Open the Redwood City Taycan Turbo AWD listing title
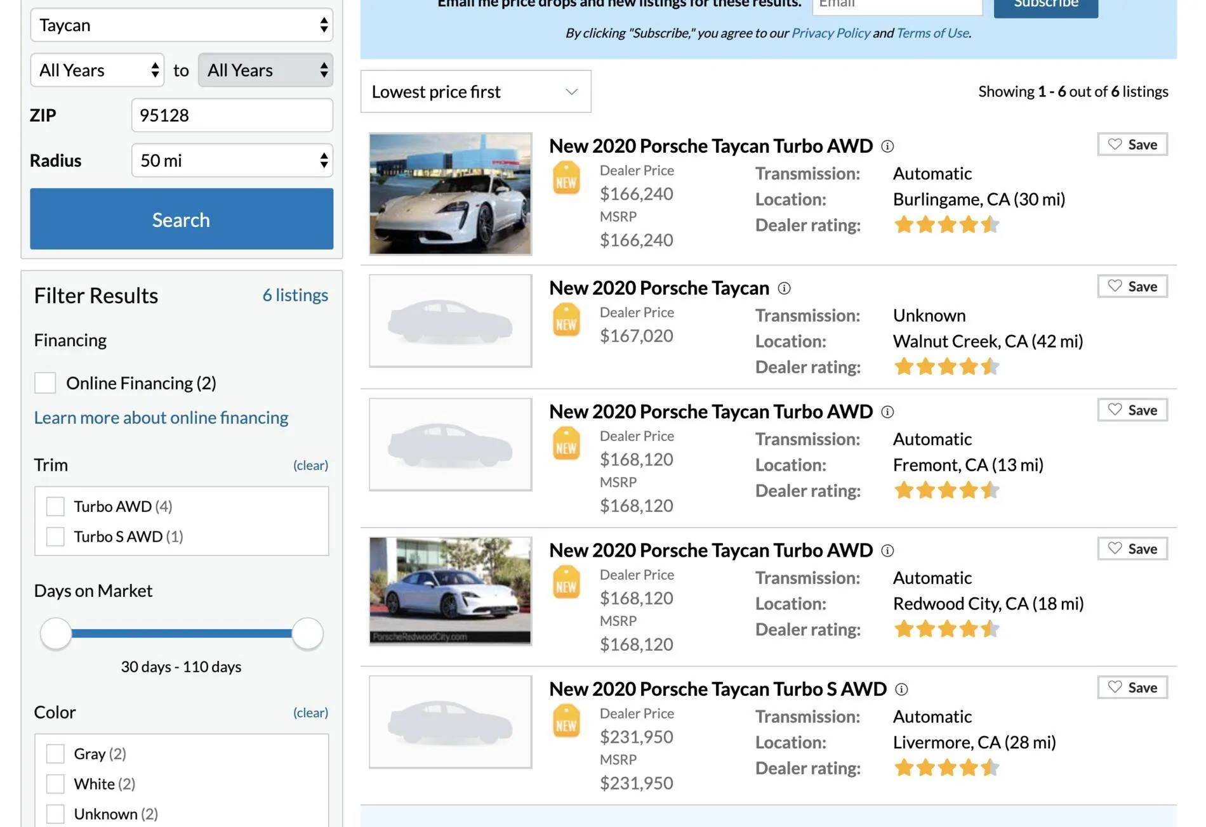Screen dimensions: 1206x827 711,550
